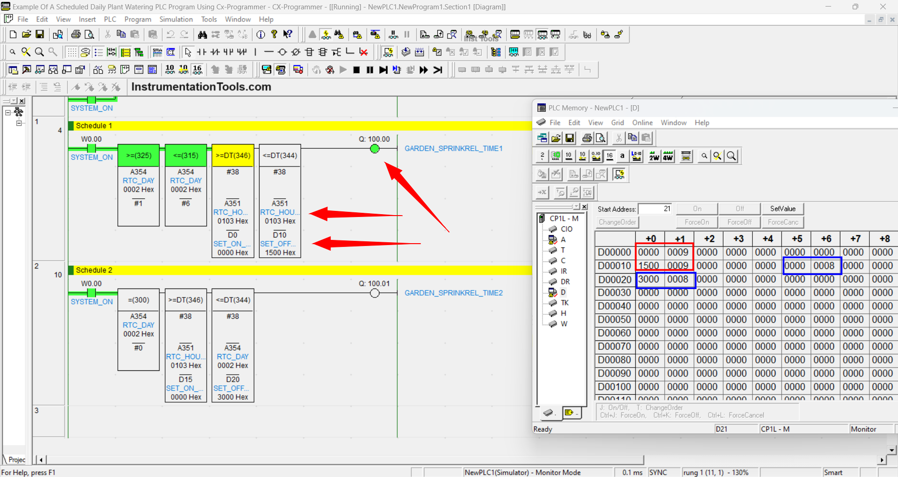This screenshot has height=477, width=898.
Task: Select the CP1L - M PLC node
Action: click(564, 218)
